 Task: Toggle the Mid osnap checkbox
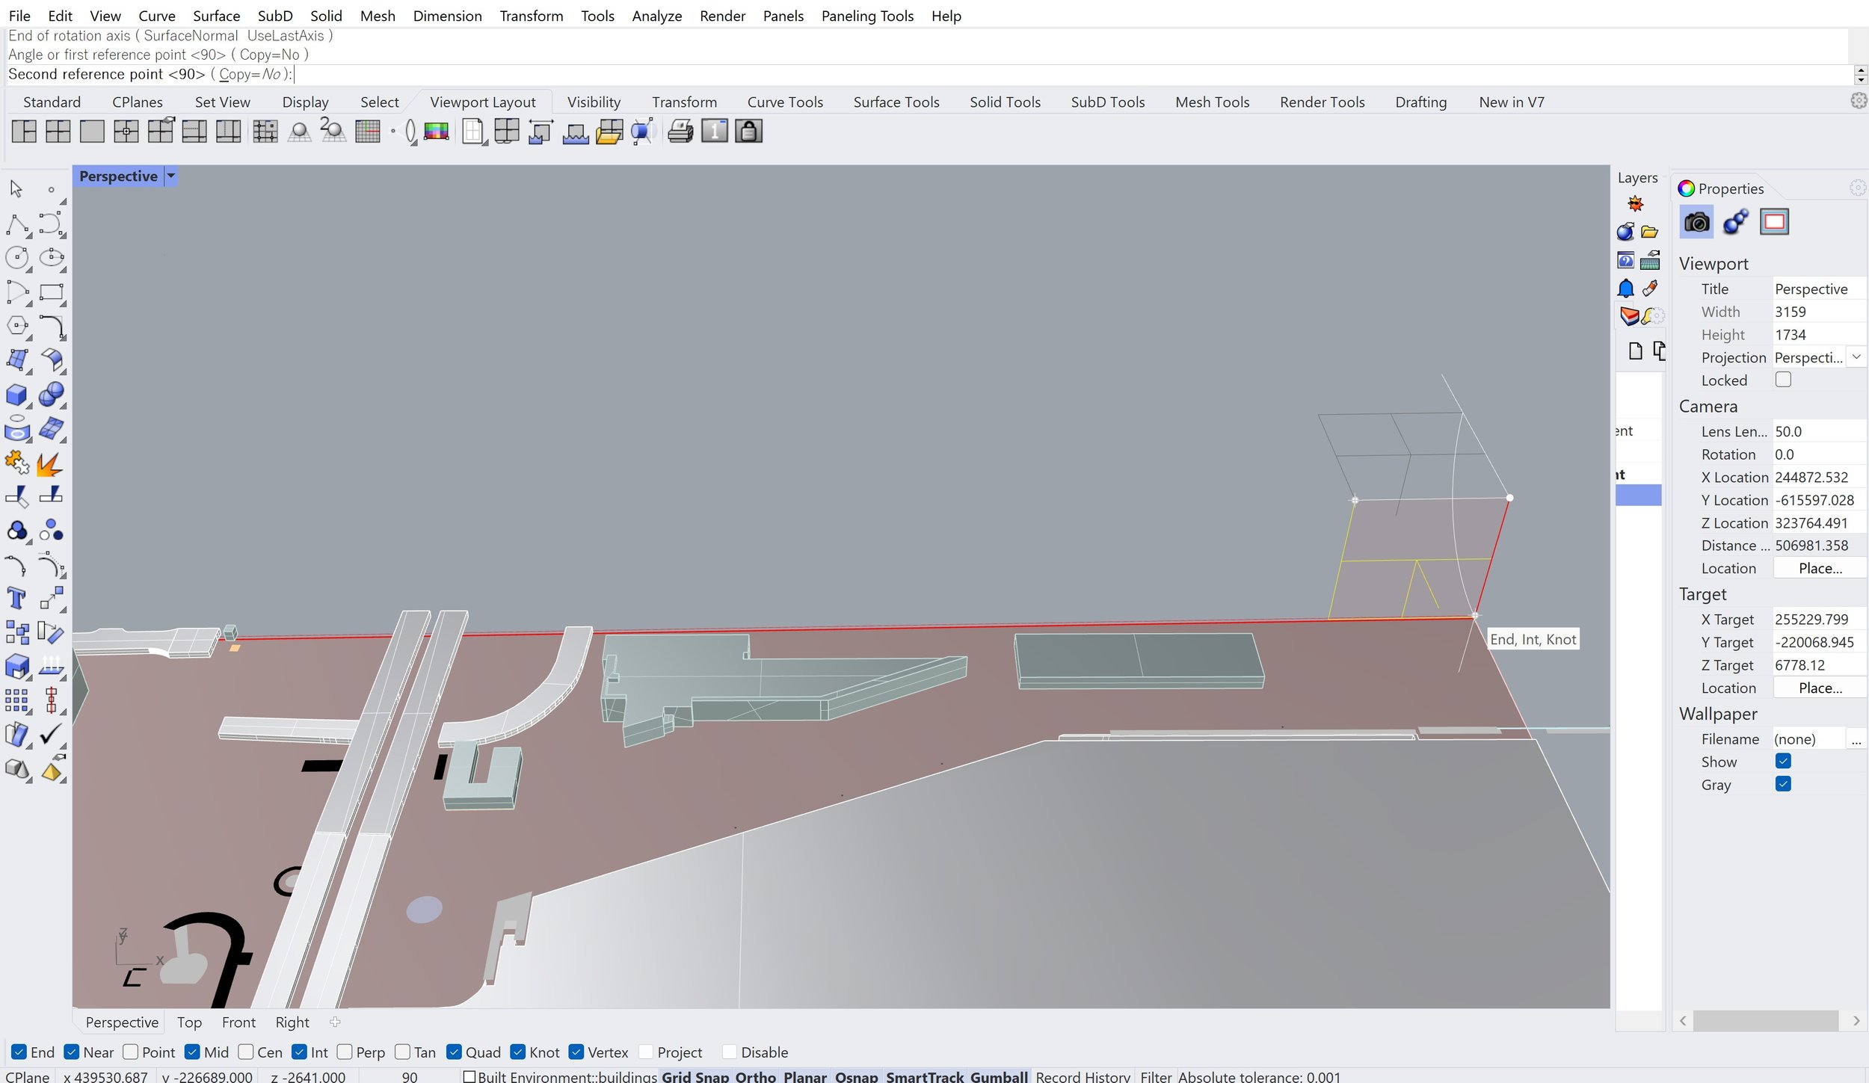192,1052
